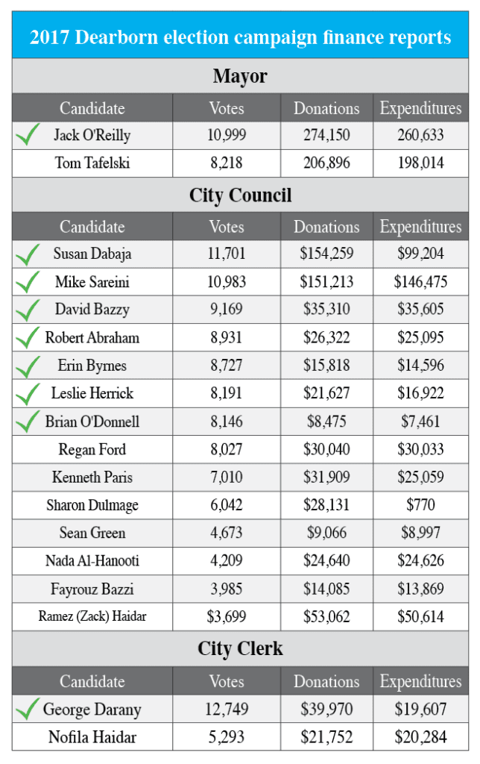Select the City Clerk section heading
This screenshot has height=764, width=480.
(240, 648)
